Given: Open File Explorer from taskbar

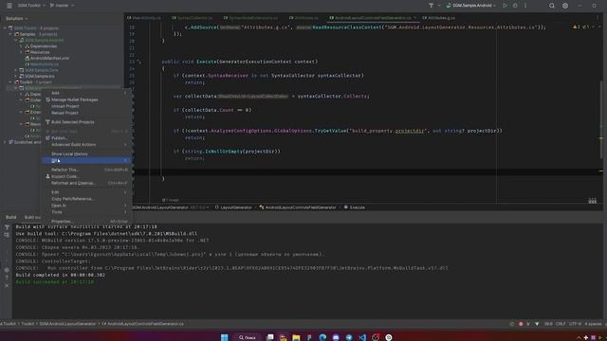Looking at the screenshot, I should coord(296,337).
